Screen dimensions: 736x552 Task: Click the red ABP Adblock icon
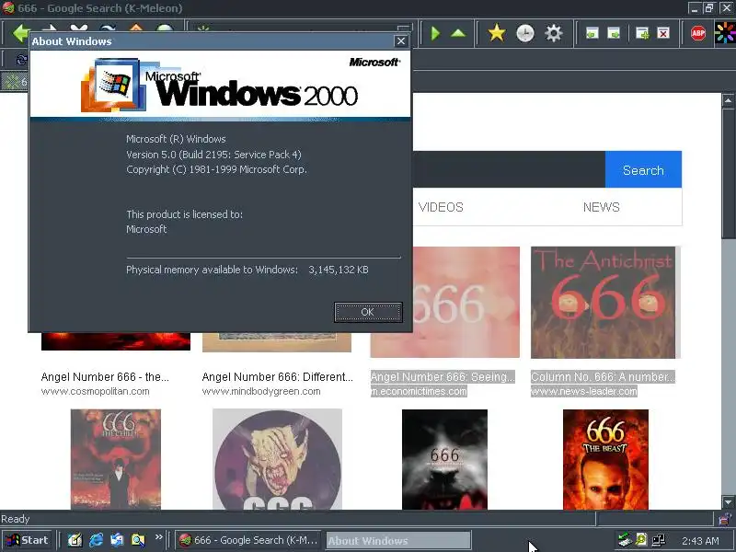tap(698, 33)
